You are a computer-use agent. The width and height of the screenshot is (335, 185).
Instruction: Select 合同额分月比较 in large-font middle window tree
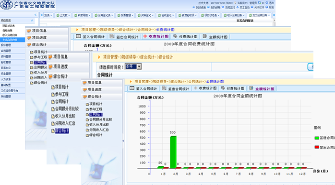[x=67, y=109]
